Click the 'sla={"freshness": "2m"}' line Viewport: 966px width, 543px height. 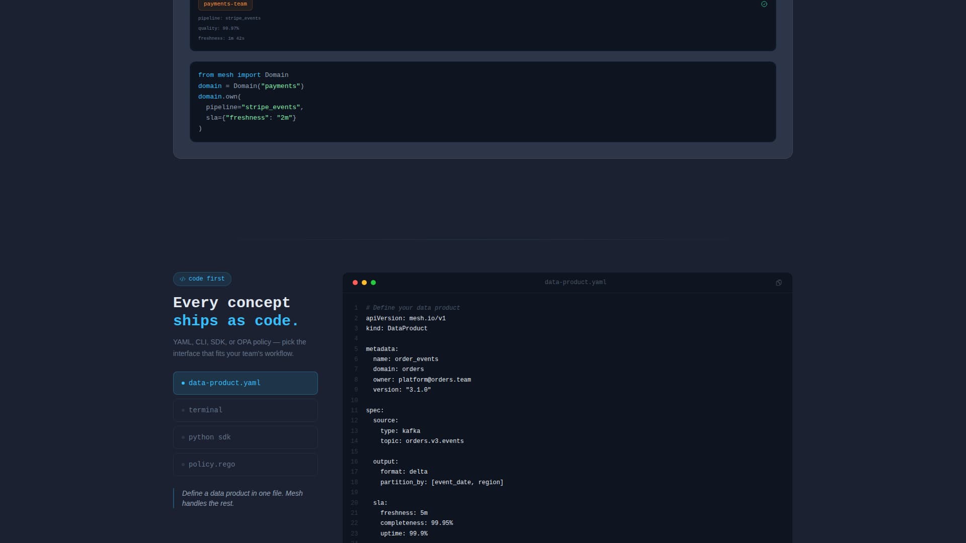pyautogui.click(x=251, y=118)
